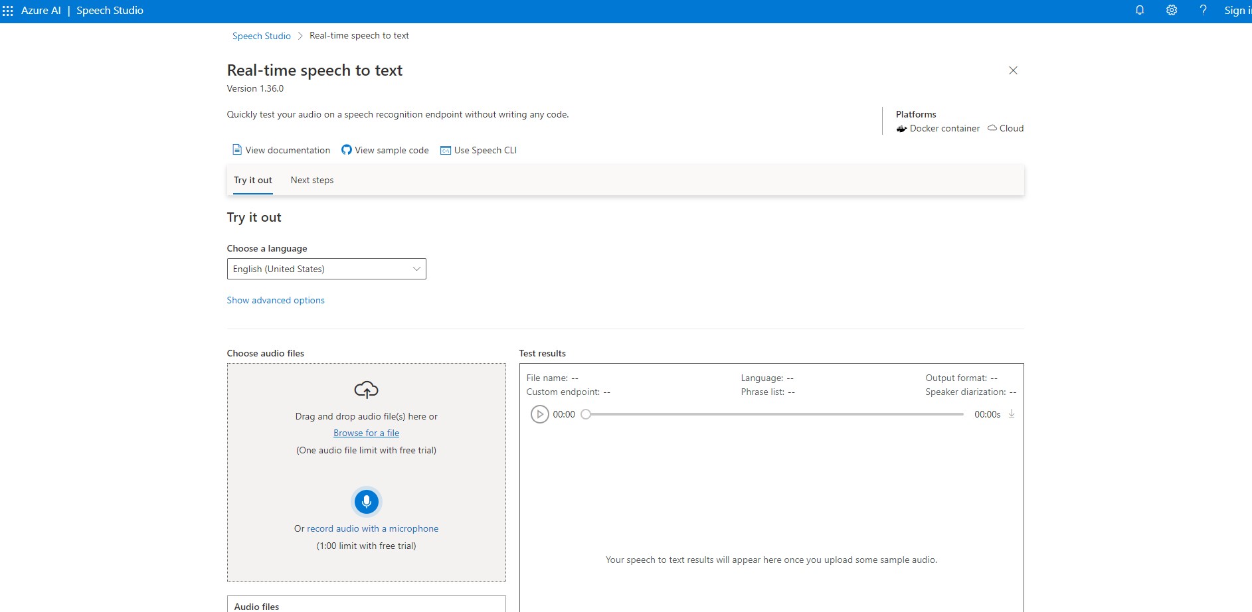Select the Try it out tab
The width and height of the screenshot is (1252, 612).
pos(253,181)
